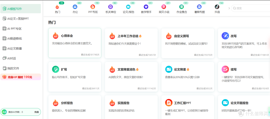Click text 贴心写作助手，轻松扩写文章

69,77
